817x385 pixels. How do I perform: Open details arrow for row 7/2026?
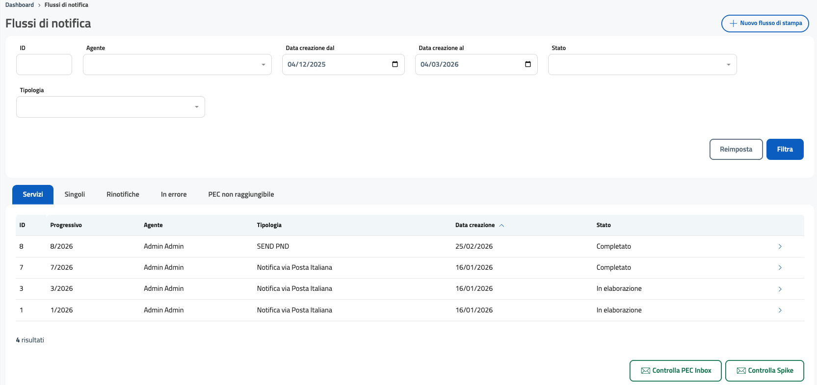click(x=780, y=268)
